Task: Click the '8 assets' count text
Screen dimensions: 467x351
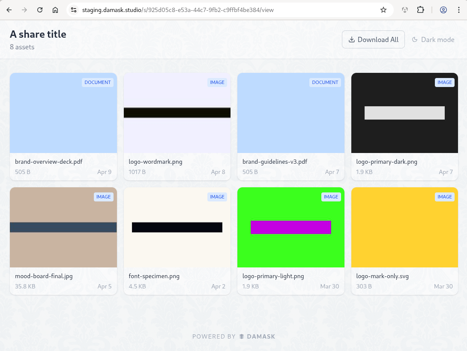Action: pos(22,47)
